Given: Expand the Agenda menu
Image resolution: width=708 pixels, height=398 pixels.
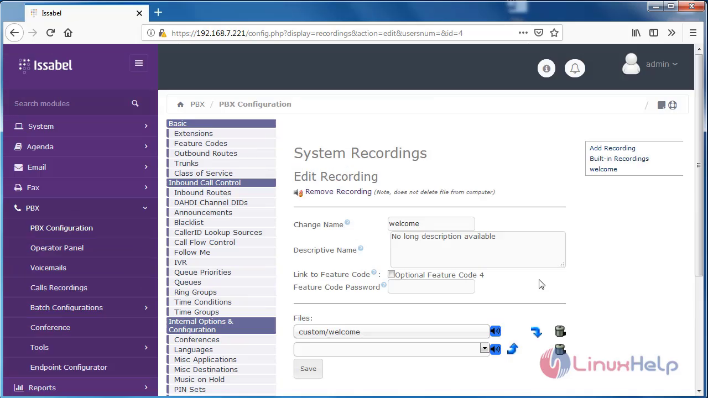Looking at the screenshot, I should (x=81, y=146).
